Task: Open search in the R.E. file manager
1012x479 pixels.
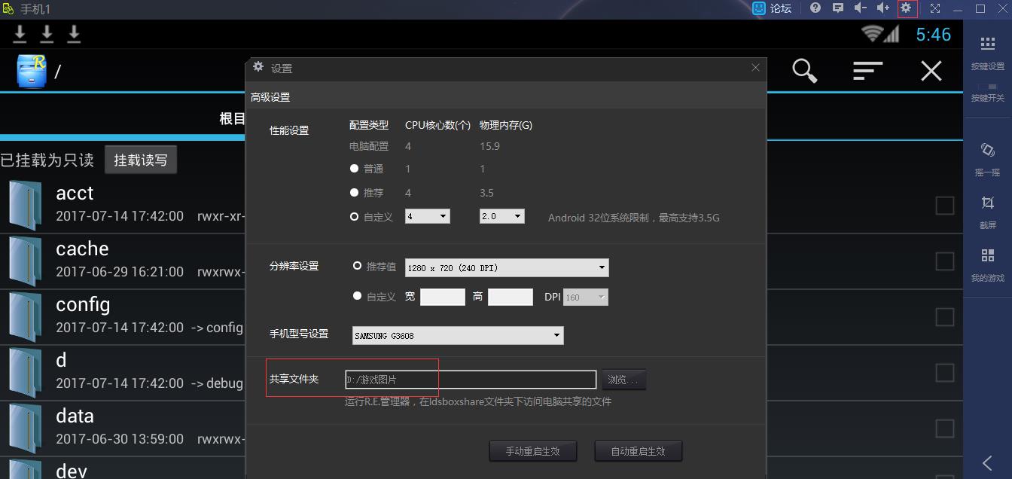Action: click(804, 71)
